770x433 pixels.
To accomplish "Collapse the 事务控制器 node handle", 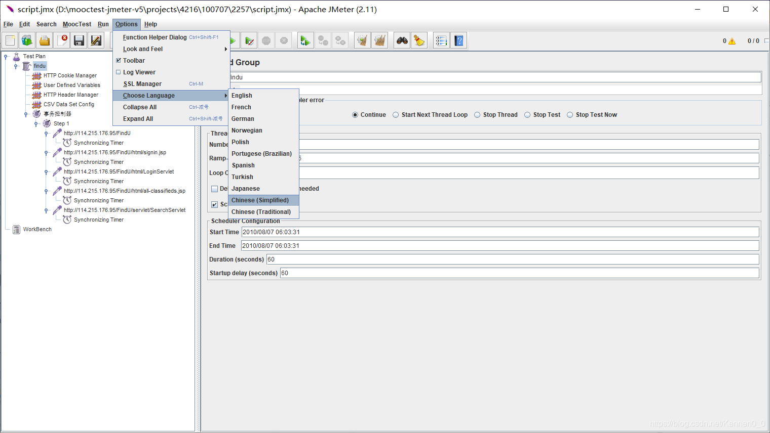I will pos(26,114).
